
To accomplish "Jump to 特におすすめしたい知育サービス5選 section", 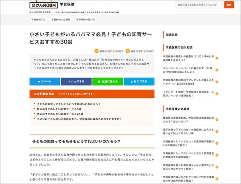I will [59, 109].
